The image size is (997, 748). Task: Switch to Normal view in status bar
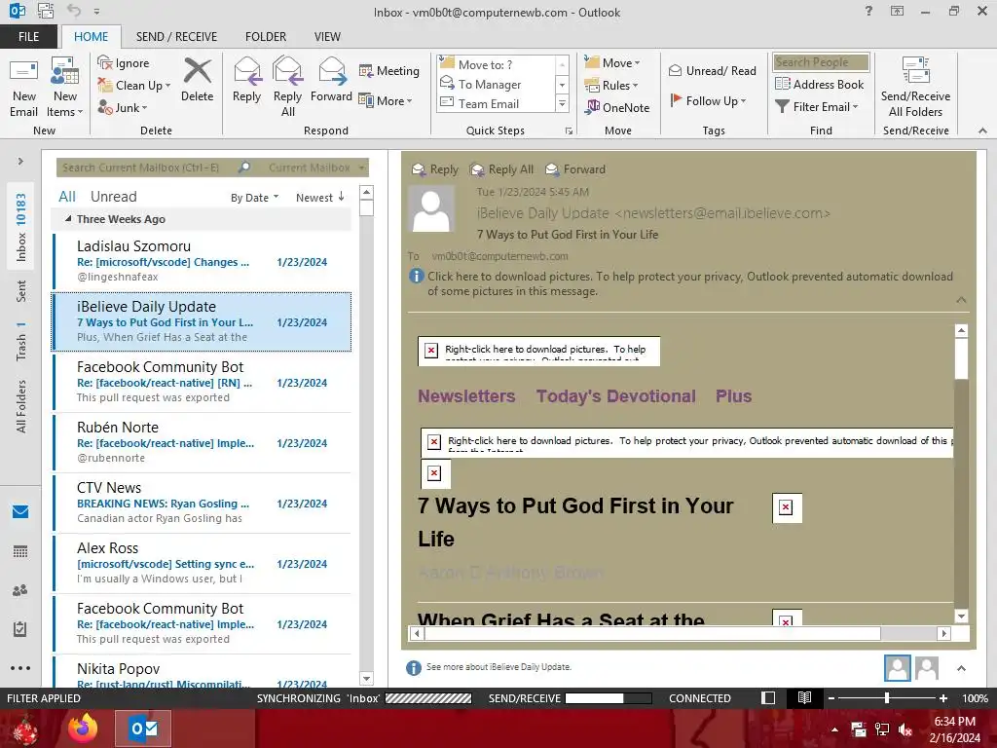click(x=768, y=697)
